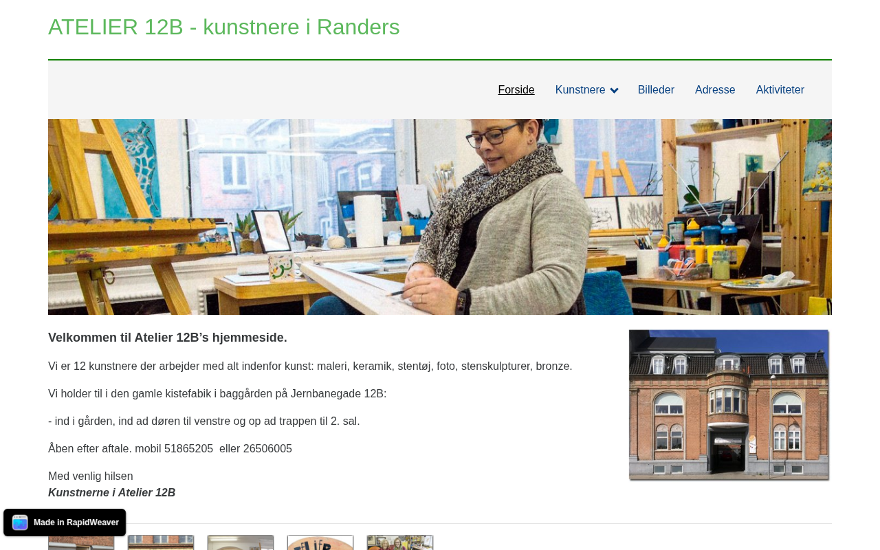Open the third gallery thumbnail of the interior

pos(241,542)
